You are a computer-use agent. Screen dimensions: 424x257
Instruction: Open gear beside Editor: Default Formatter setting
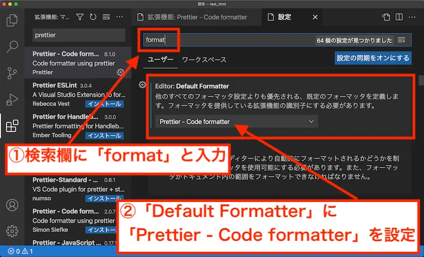click(x=142, y=85)
